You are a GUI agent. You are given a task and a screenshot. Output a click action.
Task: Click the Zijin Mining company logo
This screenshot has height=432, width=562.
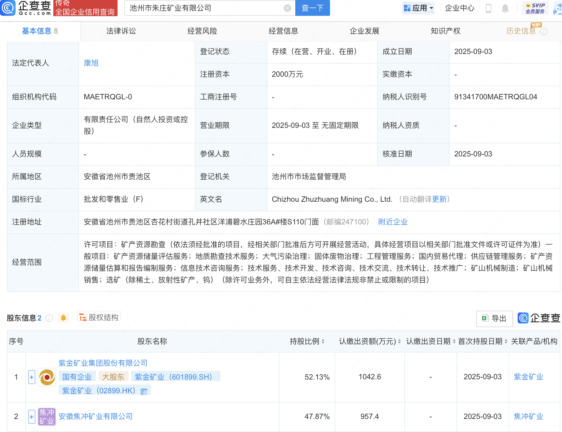point(47,377)
